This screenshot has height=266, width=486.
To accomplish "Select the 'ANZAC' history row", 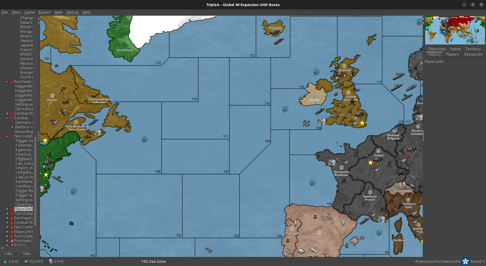I will (26, 54).
